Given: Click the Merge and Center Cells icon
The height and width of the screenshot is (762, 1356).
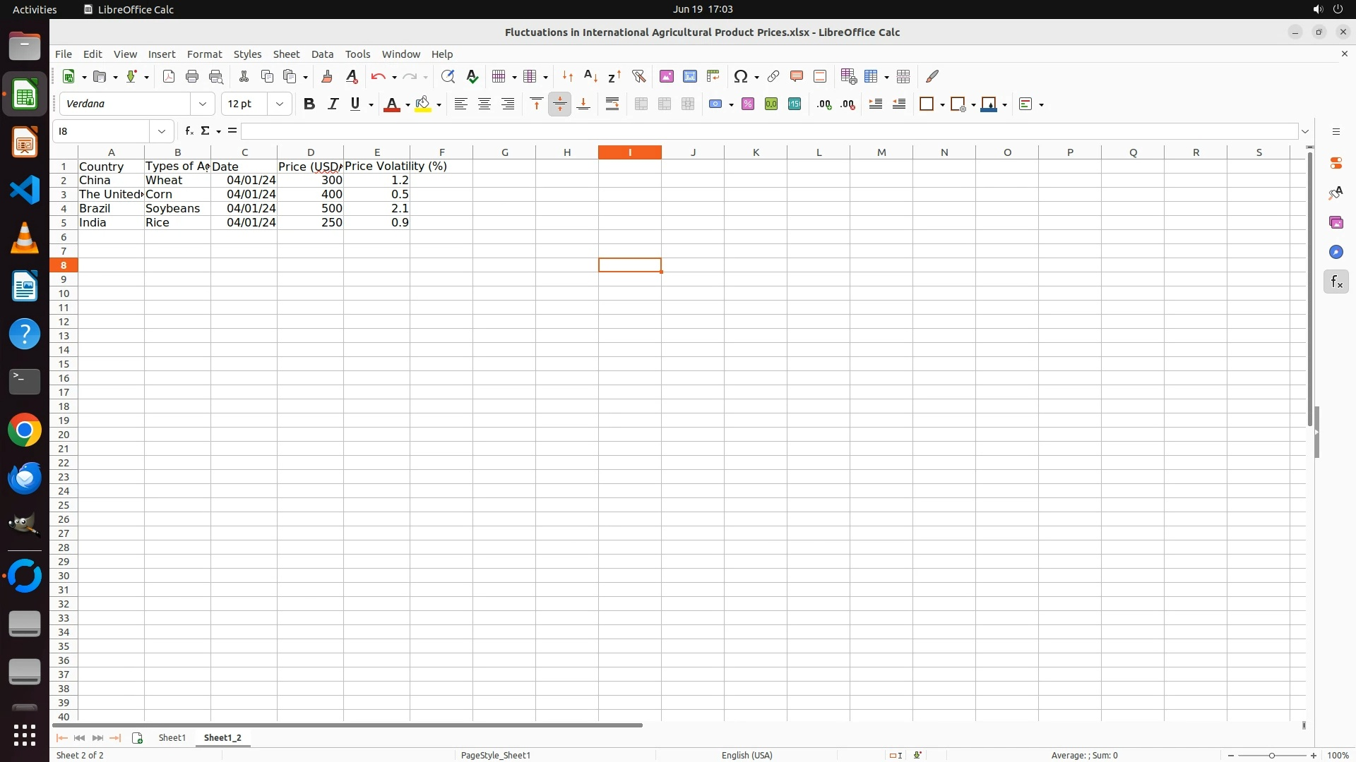Looking at the screenshot, I should 641,104.
